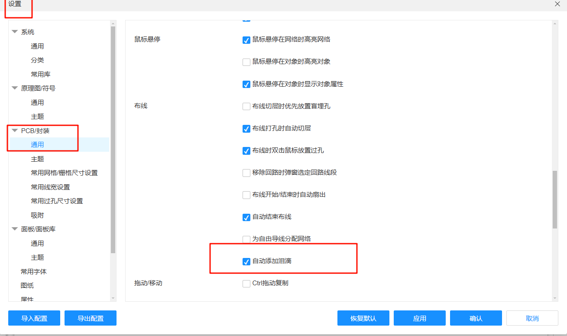This screenshot has width=567, height=336.
Task: Click the 导入配置 button
Action: pos(34,318)
